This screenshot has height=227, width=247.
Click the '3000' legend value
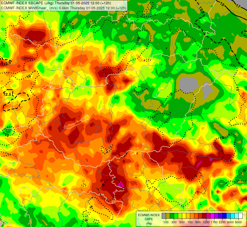[230, 222]
